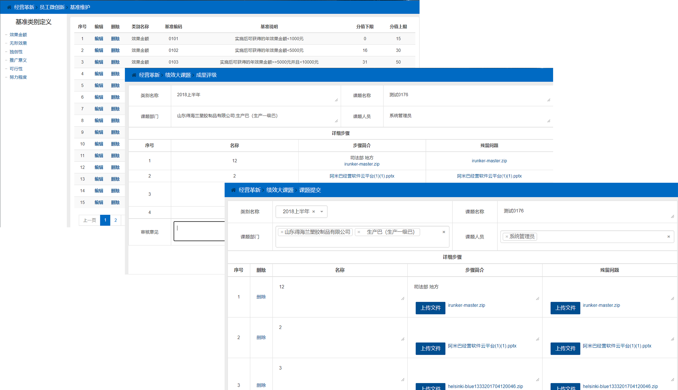Open the 课题人员 multi-select box

[599, 237]
